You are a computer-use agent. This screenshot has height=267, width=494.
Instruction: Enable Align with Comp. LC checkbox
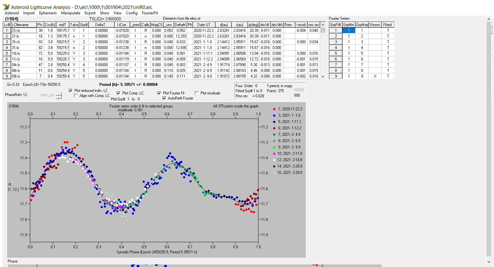point(76,96)
